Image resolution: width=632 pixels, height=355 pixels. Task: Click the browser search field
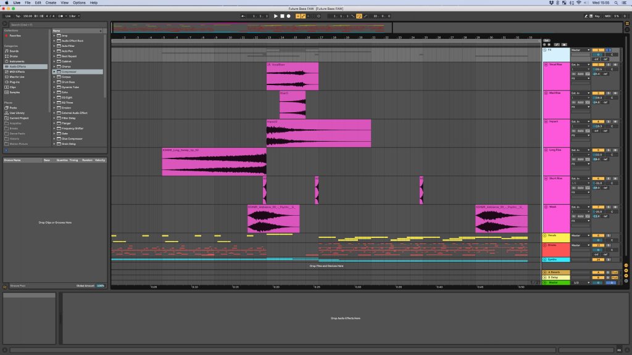(x=57, y=25)
